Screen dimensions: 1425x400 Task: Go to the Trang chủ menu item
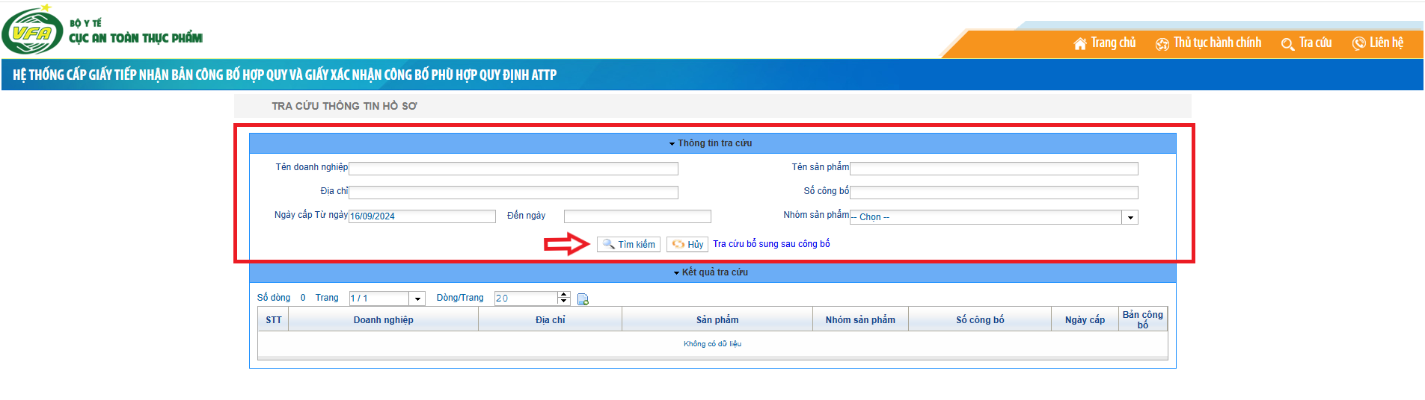tap(1112, 43)
